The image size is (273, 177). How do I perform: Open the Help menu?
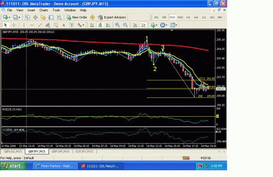(83, 10)
